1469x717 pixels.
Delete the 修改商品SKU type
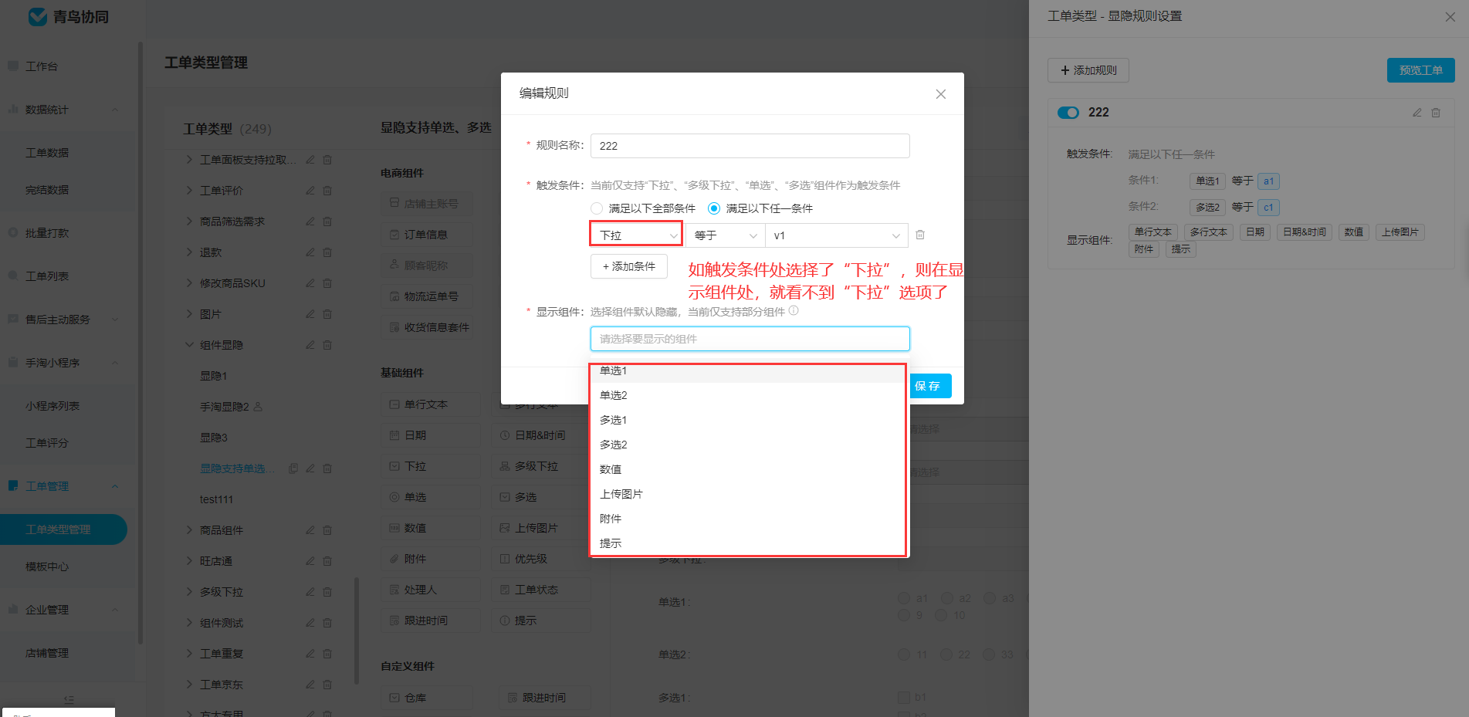(x=327, y=283)
